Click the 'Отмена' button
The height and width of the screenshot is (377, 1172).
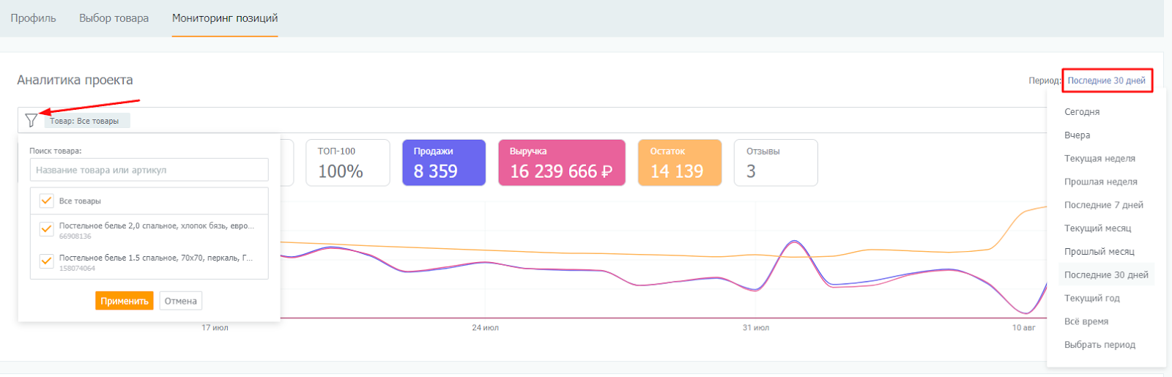coord(180,301)
